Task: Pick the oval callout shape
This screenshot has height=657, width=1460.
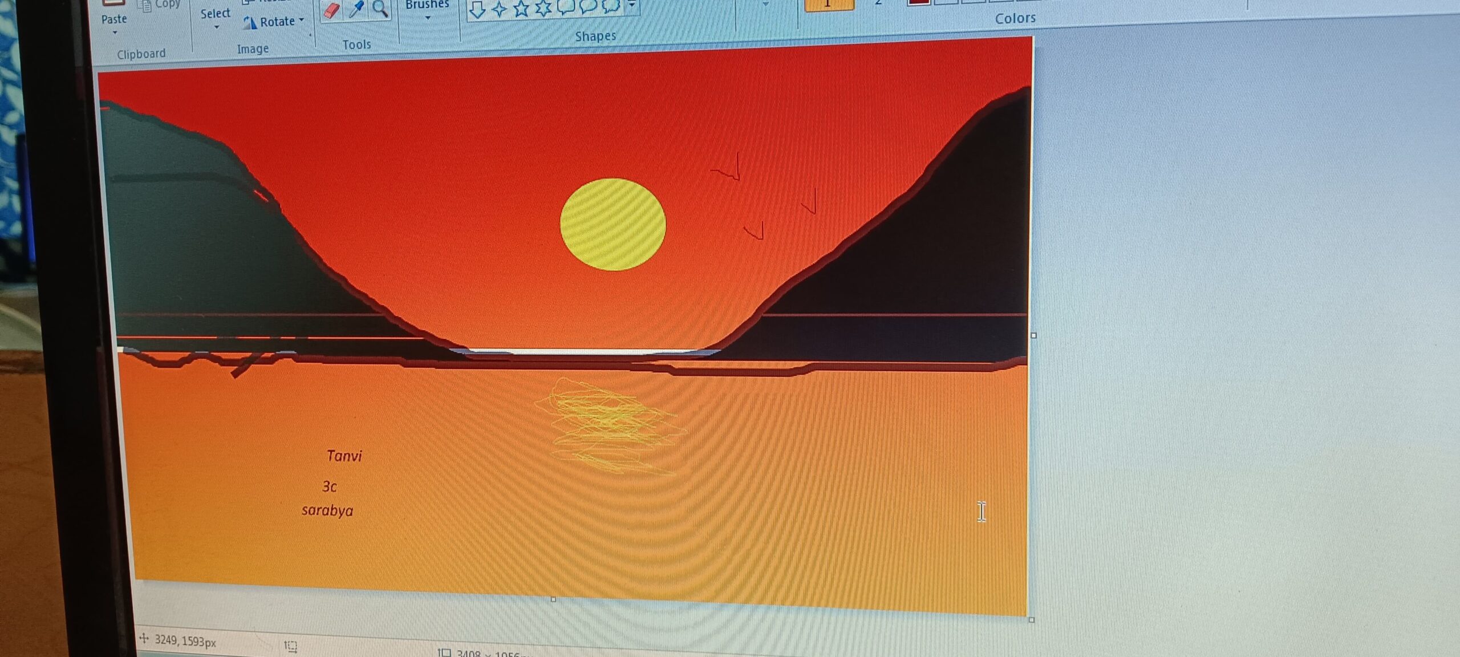Action: [x=588, y=6]
